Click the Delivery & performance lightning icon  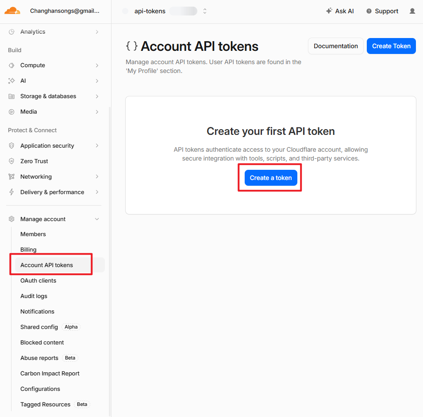pyautogui.click(x=12, y=192)
